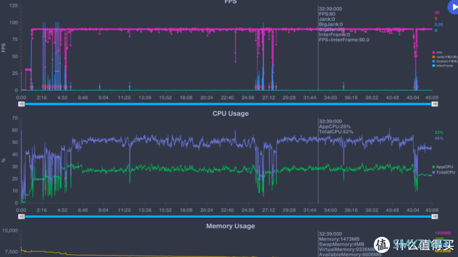Click the SwapMemory:4MB tooltip line

click(x=341, y=244)
